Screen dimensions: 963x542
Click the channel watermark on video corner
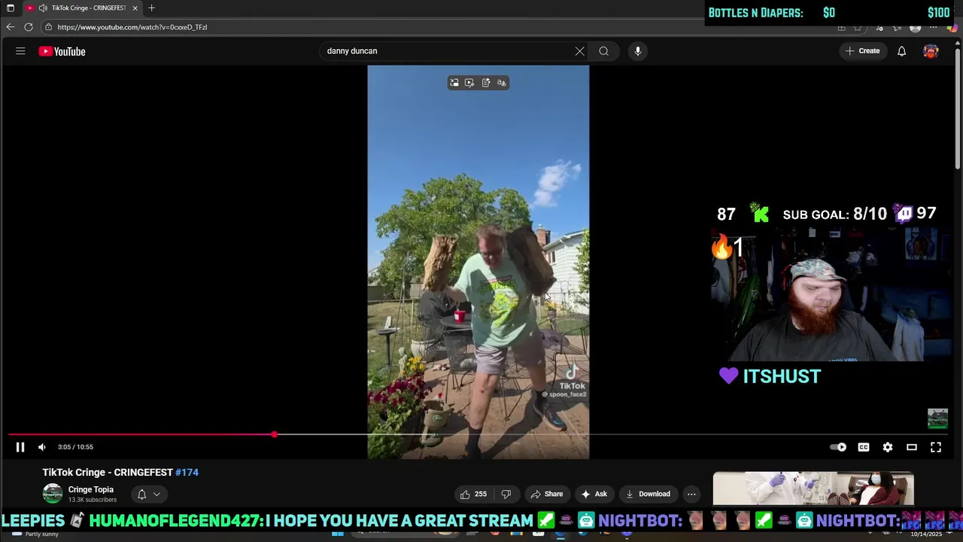click(x=937, y=419)
